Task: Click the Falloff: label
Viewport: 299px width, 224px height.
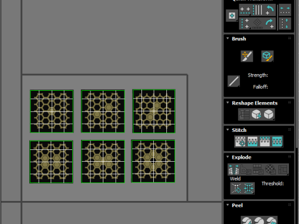Action: coord(260,86)
